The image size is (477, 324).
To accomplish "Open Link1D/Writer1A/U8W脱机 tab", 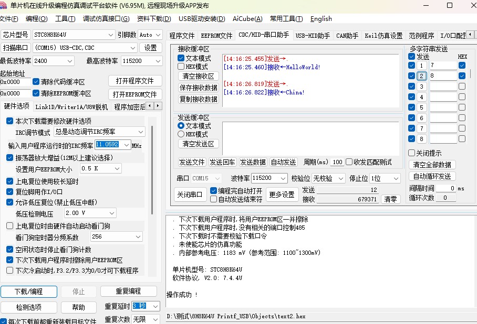I will click(71, 107).
